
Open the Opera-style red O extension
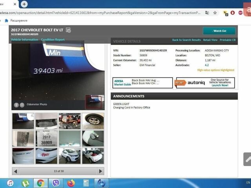[x=233, y=13]
